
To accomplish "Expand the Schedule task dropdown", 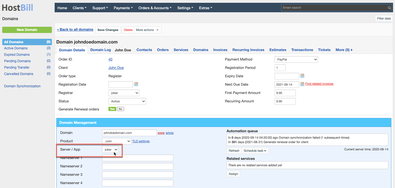I will [x=255, y=150].
